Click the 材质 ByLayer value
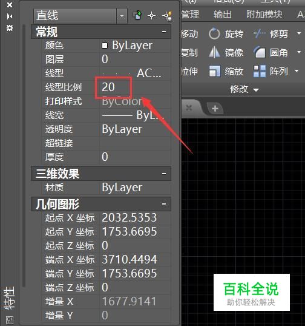The width and height of the screenshot is (305, 326). tap(135, 188)
